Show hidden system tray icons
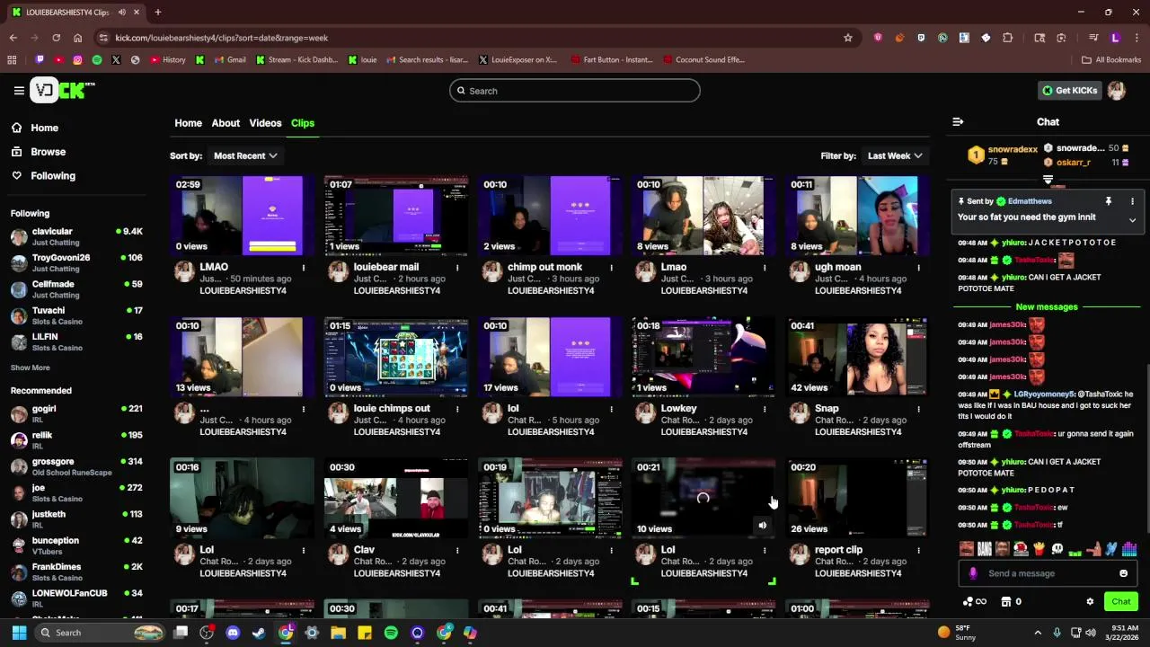The image size is (1150, 647). 1037,633
